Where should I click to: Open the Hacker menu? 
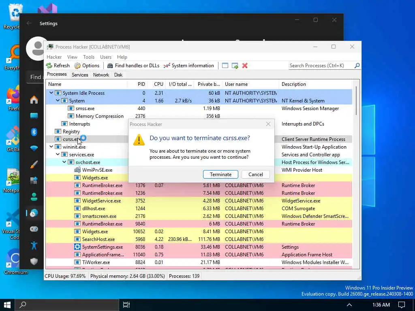pyautogui.click(x=54, y=57)
